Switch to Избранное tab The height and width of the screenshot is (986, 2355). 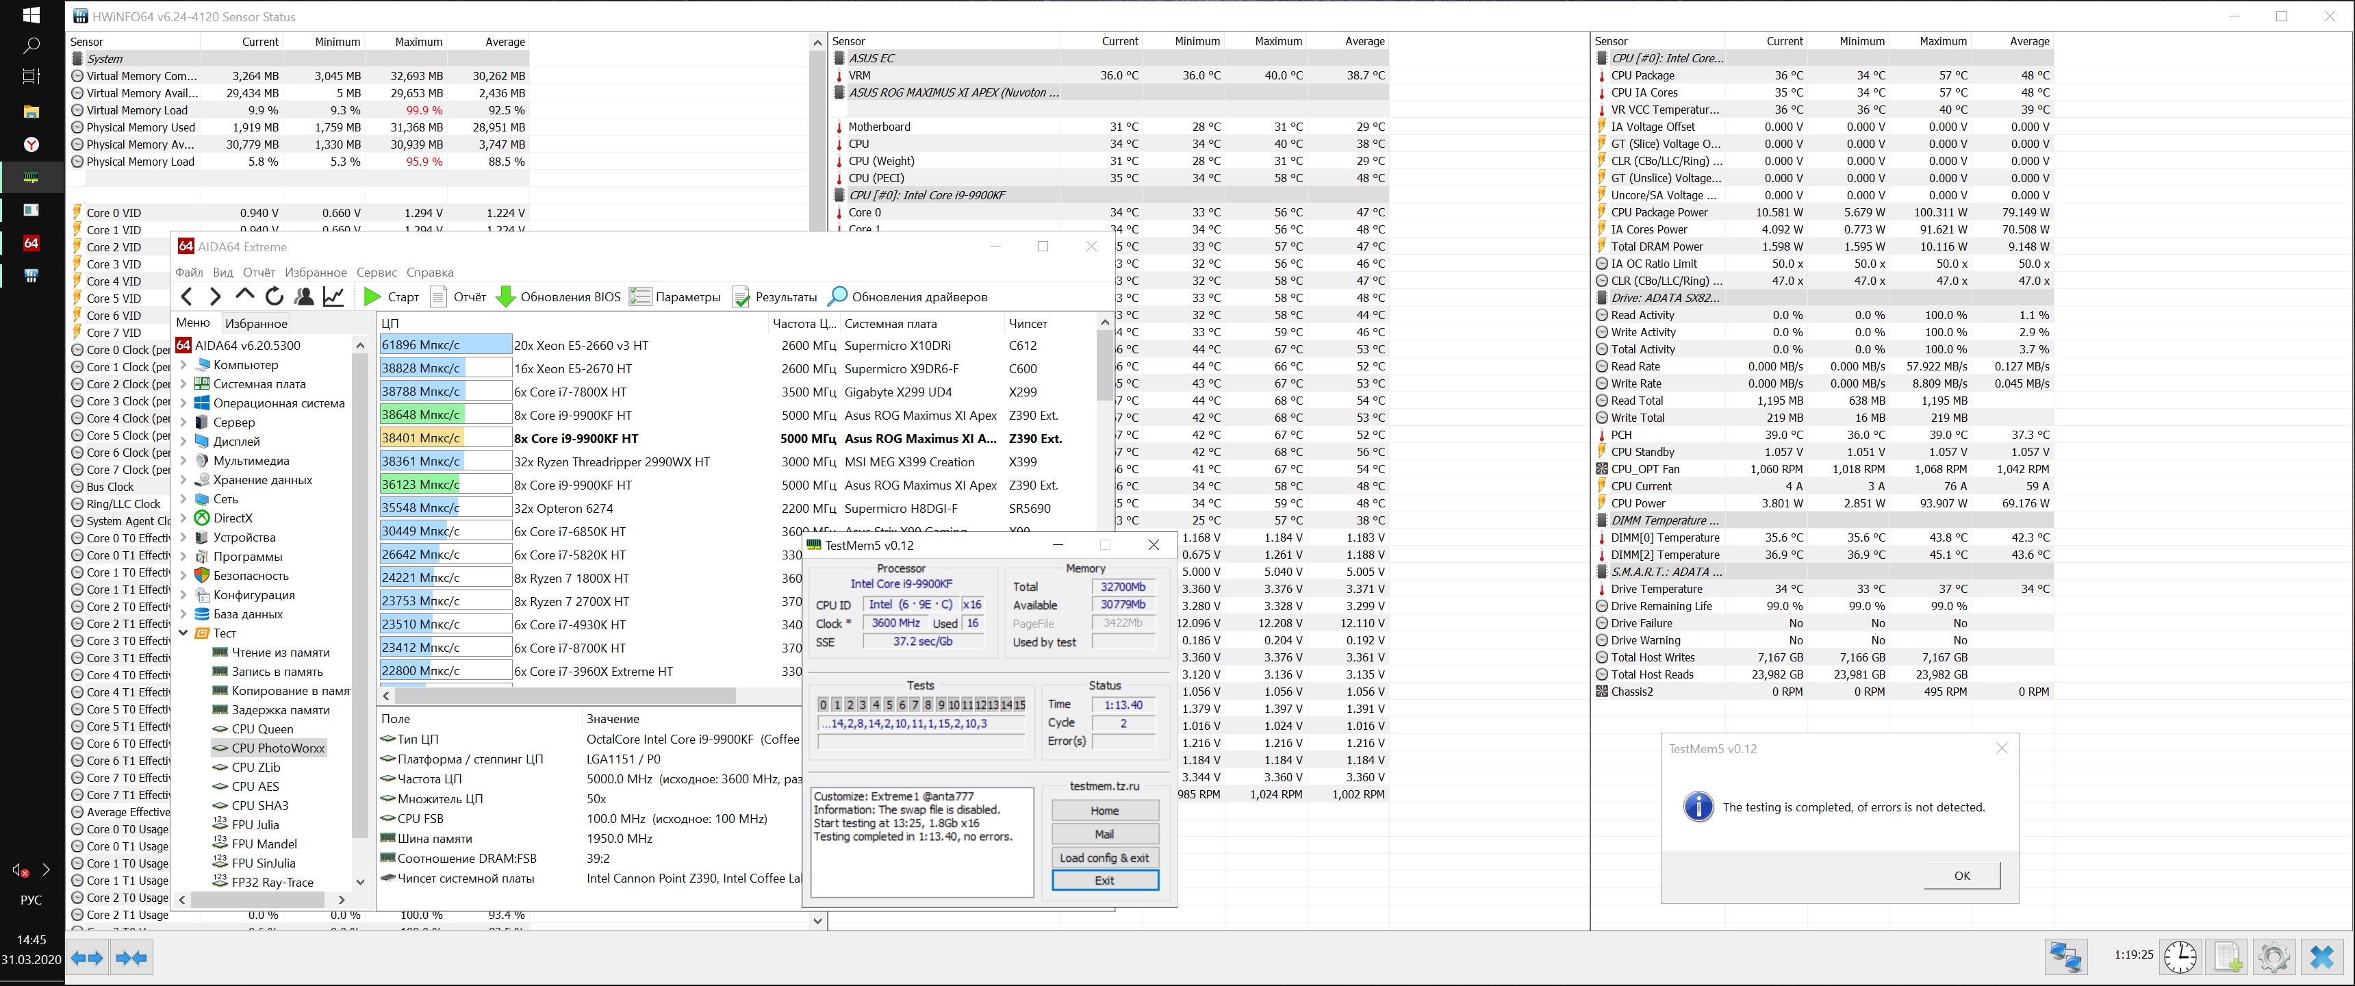pyautogui.click(x=256, y=323)
